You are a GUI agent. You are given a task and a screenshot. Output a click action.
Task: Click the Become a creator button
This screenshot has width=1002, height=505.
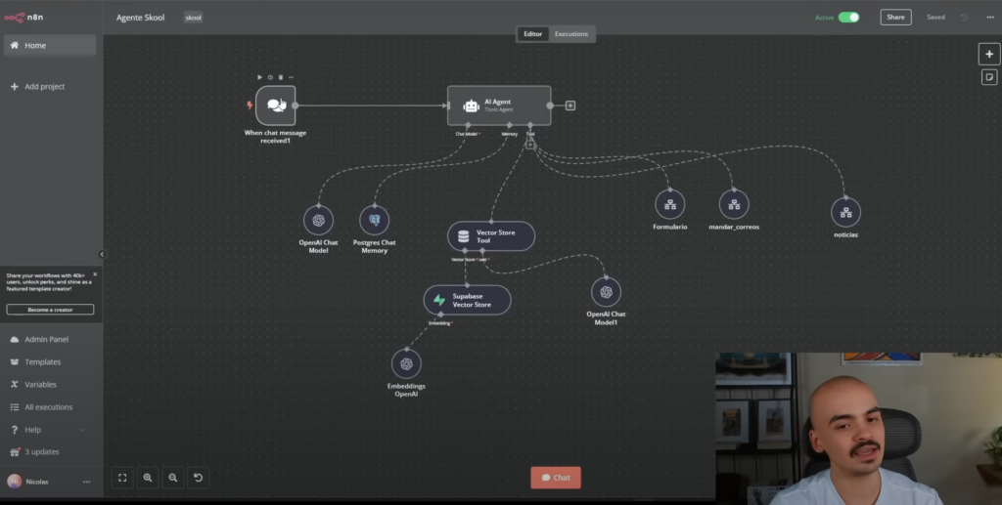coord(50,310)
